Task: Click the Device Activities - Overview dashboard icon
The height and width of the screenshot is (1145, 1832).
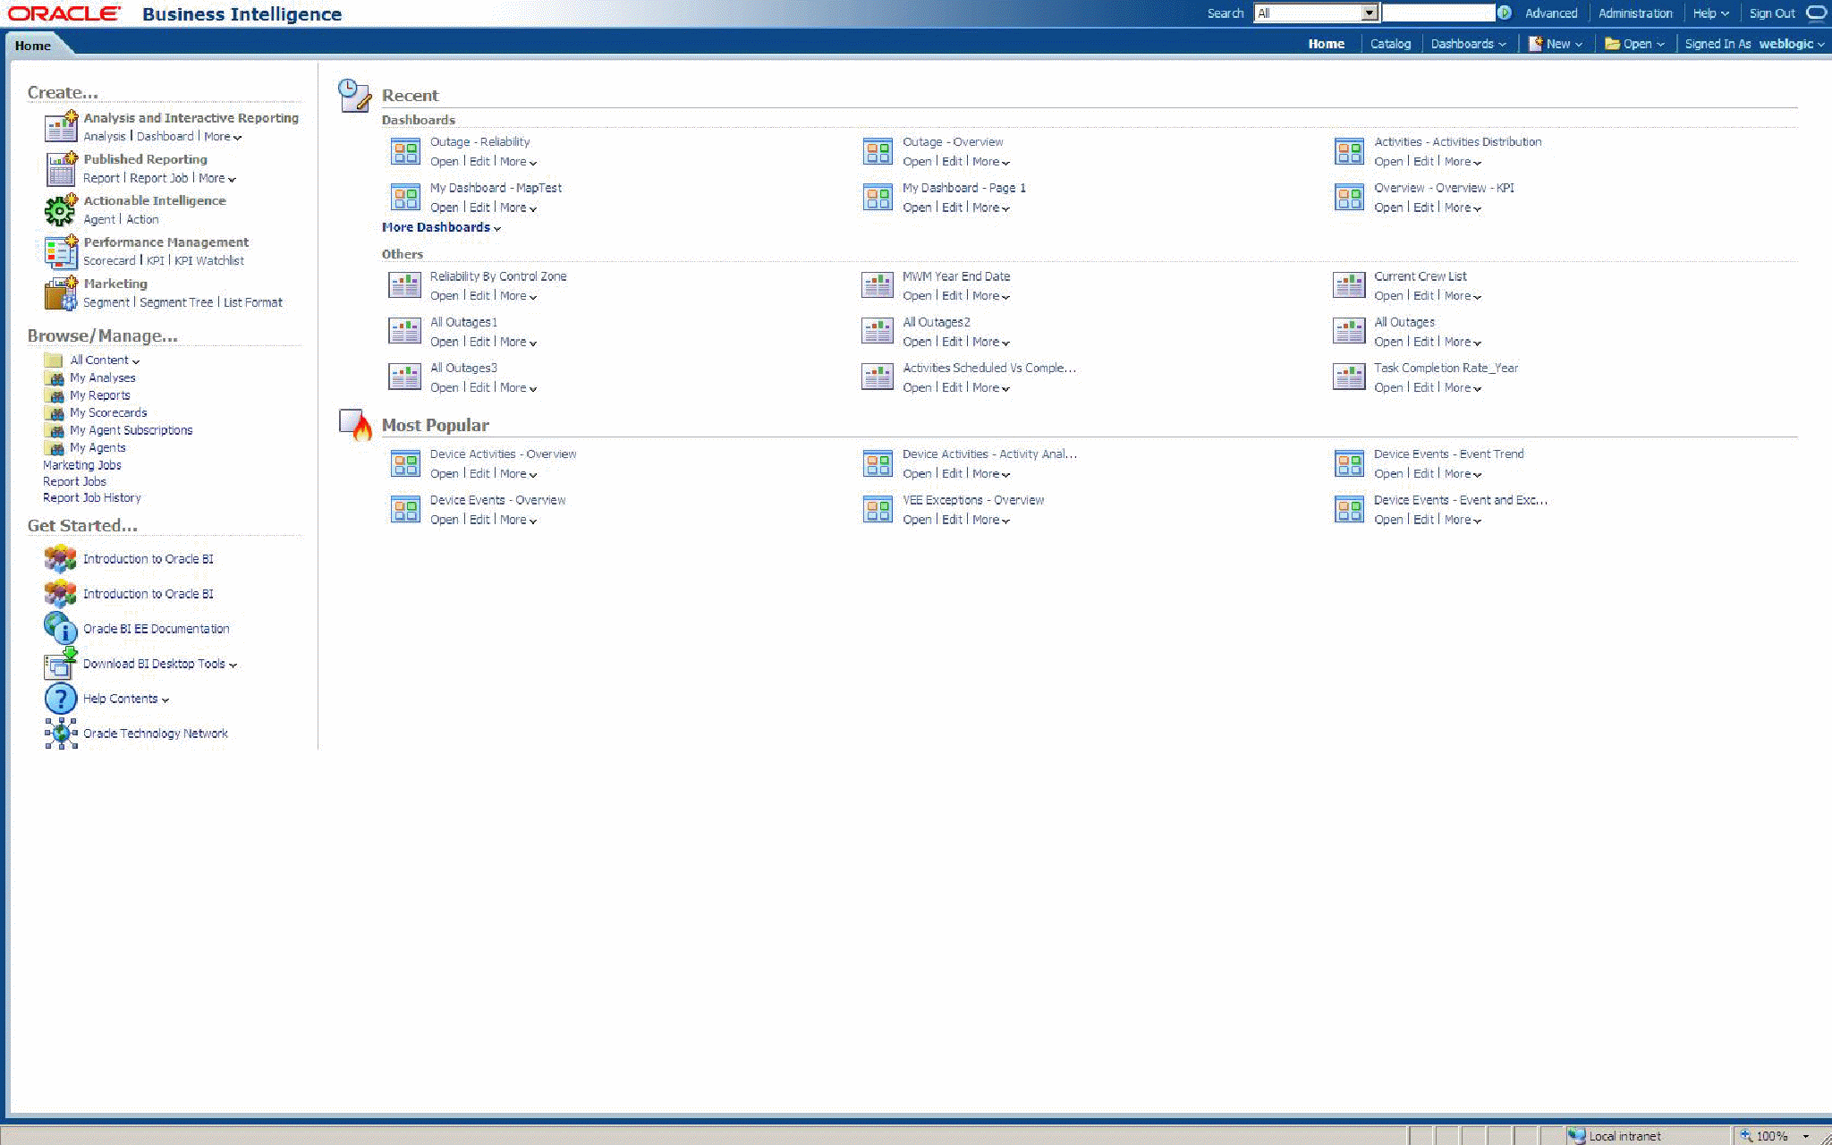Action: pos(405,463)
